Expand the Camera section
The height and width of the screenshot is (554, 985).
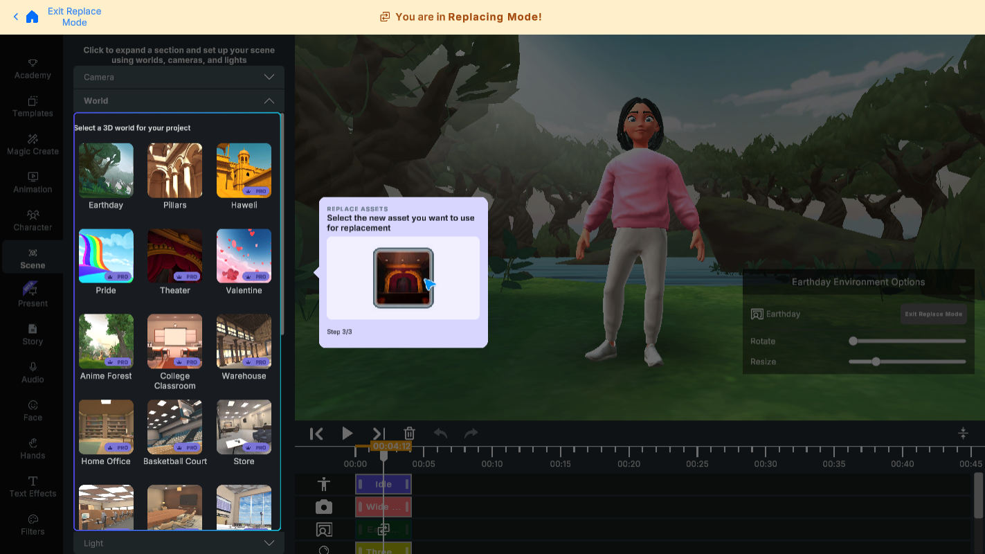click(x=179, y=77)
